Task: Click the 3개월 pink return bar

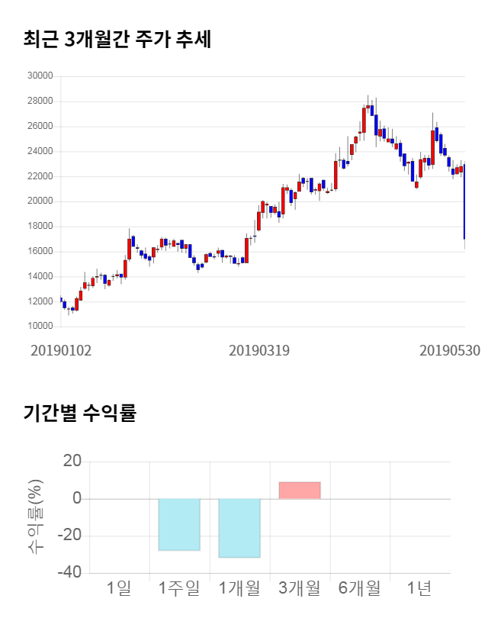Action: (x=300, y=491)
